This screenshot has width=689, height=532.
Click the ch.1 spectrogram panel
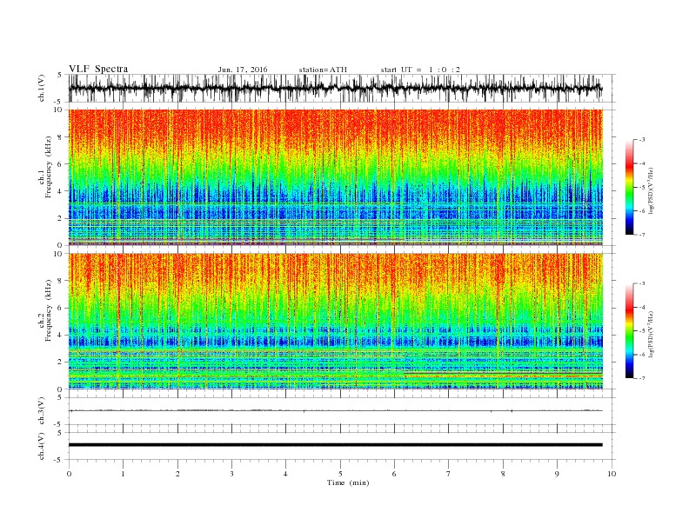click(335, 177)
